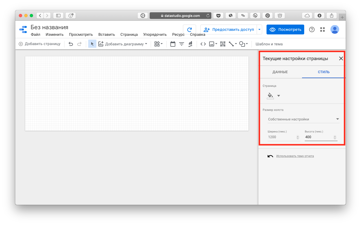Insert a data control

point(190,44)
